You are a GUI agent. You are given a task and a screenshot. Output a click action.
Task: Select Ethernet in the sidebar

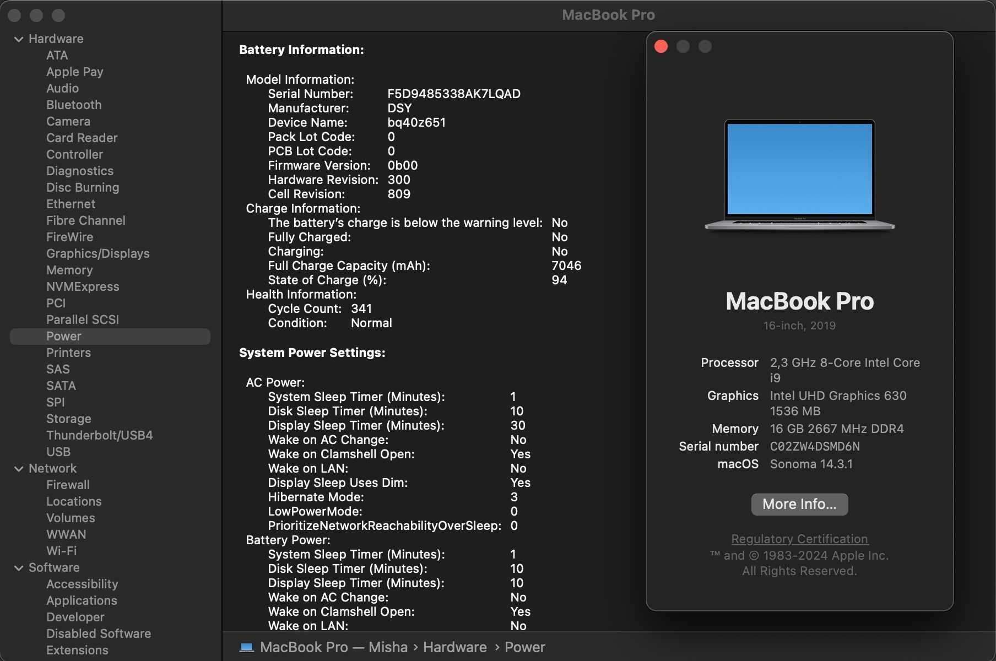tap(71, 204)
